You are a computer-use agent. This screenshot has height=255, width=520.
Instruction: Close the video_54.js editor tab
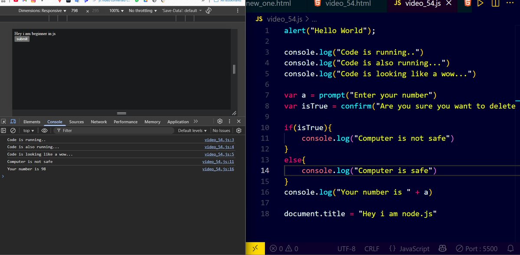(x=449, y=3)
